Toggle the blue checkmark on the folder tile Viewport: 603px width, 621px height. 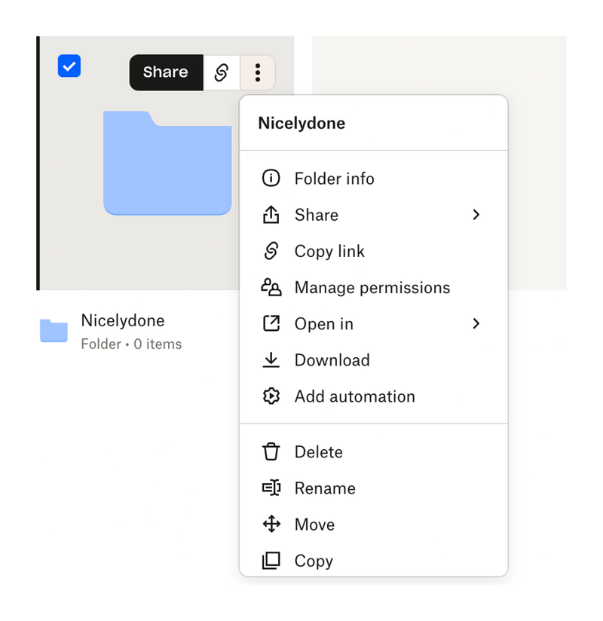click(x=69, y=66)
